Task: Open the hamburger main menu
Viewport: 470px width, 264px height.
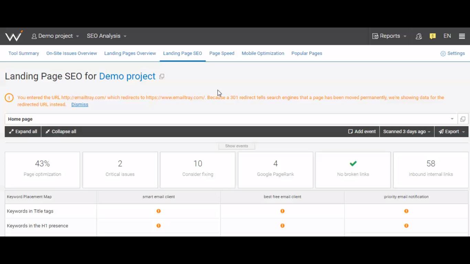Action: click(462, 36)
